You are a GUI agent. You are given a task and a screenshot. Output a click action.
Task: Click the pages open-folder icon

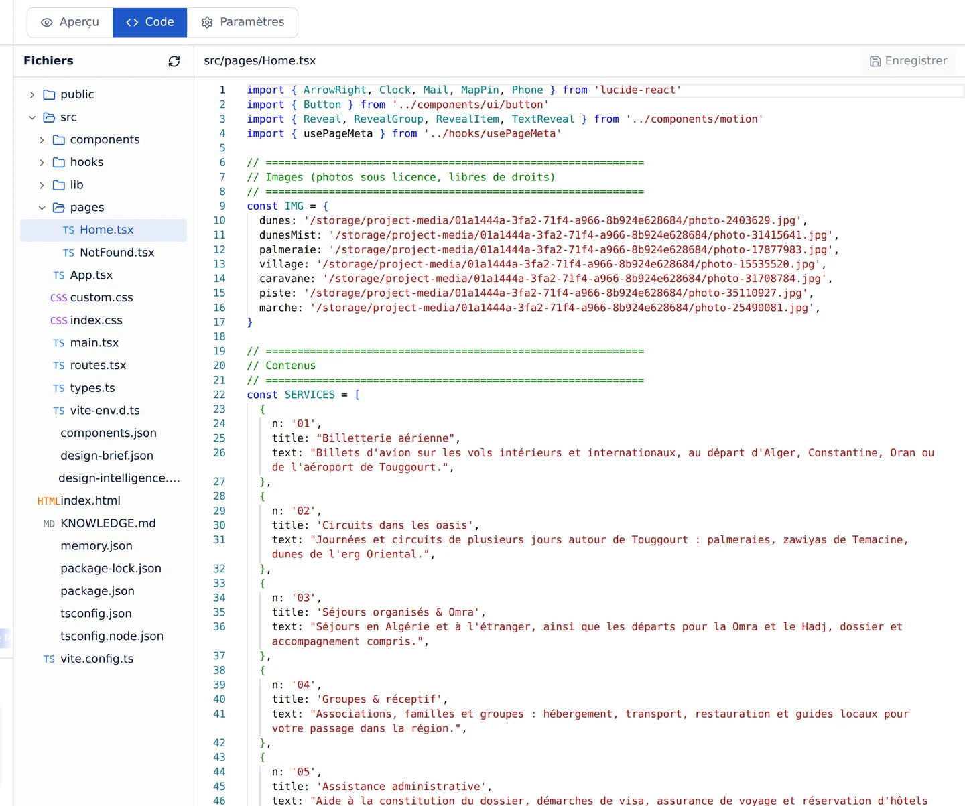pos(59,208)
